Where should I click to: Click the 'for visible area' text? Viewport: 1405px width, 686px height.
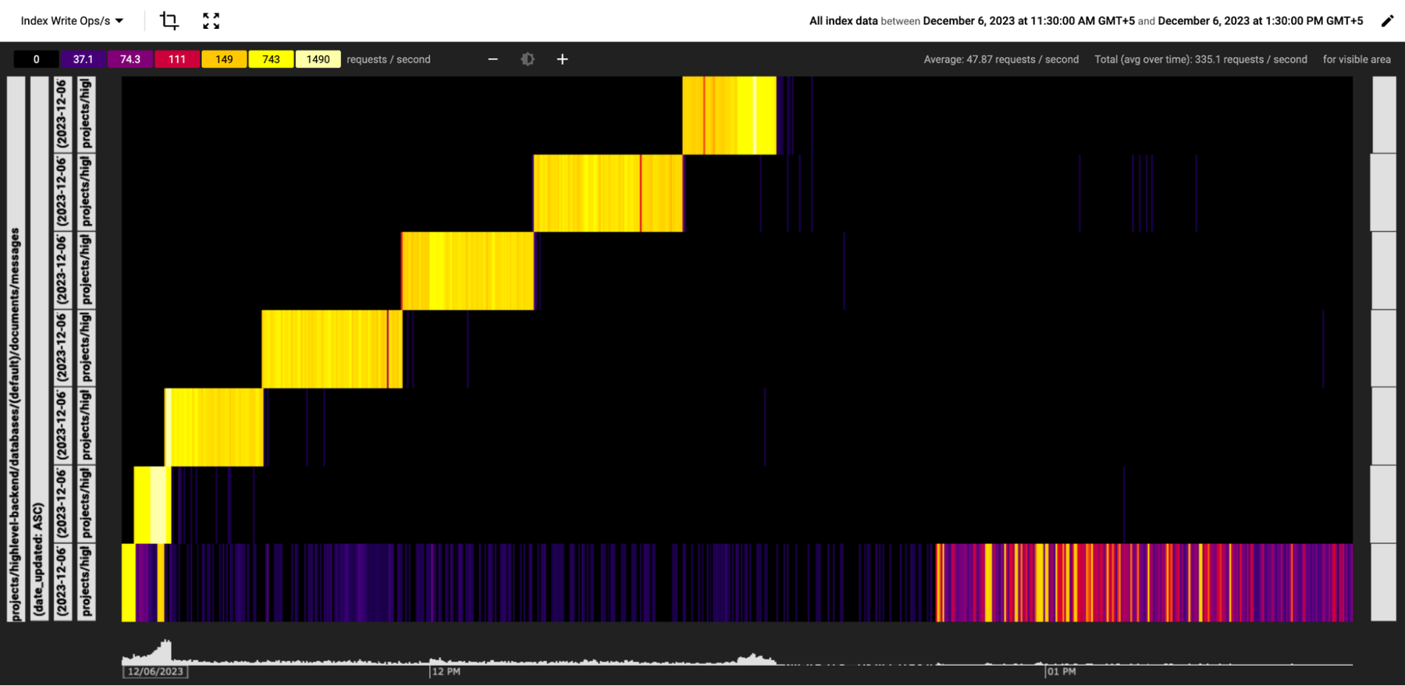click(x=1357, y=59)
